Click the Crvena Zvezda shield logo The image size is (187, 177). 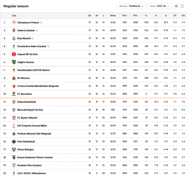point(14,86)
